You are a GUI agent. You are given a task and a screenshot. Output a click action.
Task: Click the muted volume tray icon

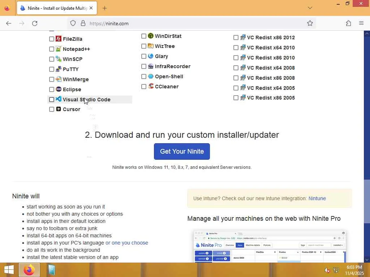(x=327, y=270)
